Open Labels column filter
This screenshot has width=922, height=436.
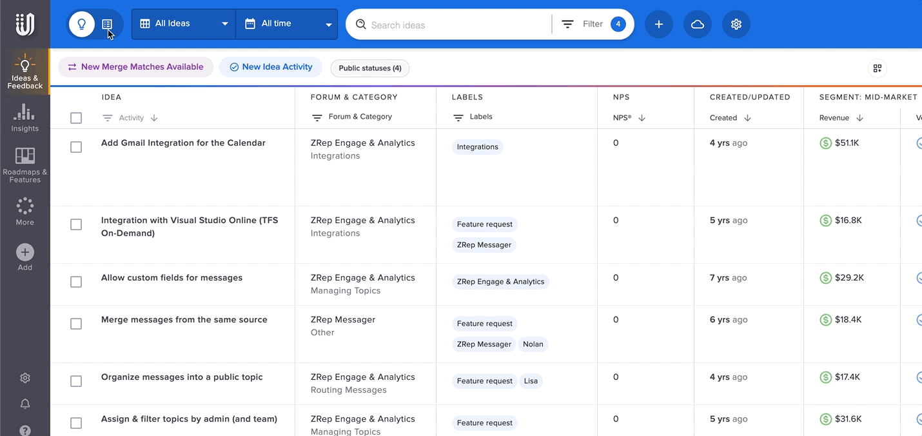click(473, 117)
